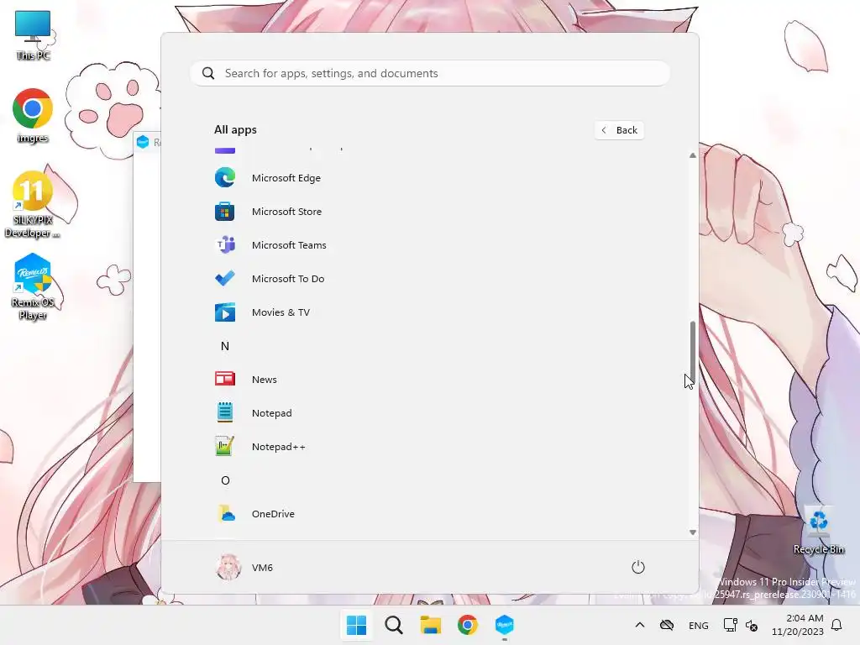Click Microsoft Edge text label
The width and height of the screenshot is (860, 645).
286,178
